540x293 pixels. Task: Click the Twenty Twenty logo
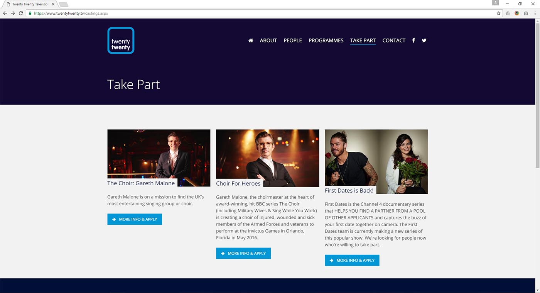click(121, 41)
